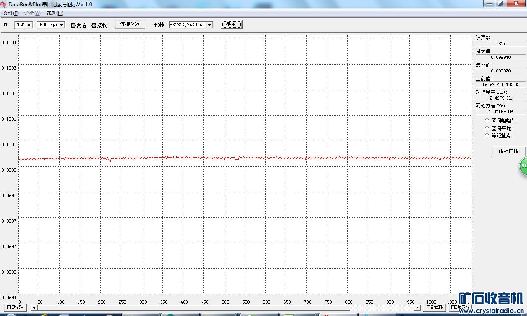This screenshot has width=527, height=316.
Task: Click the right arrow on horizontal scrollbar
Action: 417,307
